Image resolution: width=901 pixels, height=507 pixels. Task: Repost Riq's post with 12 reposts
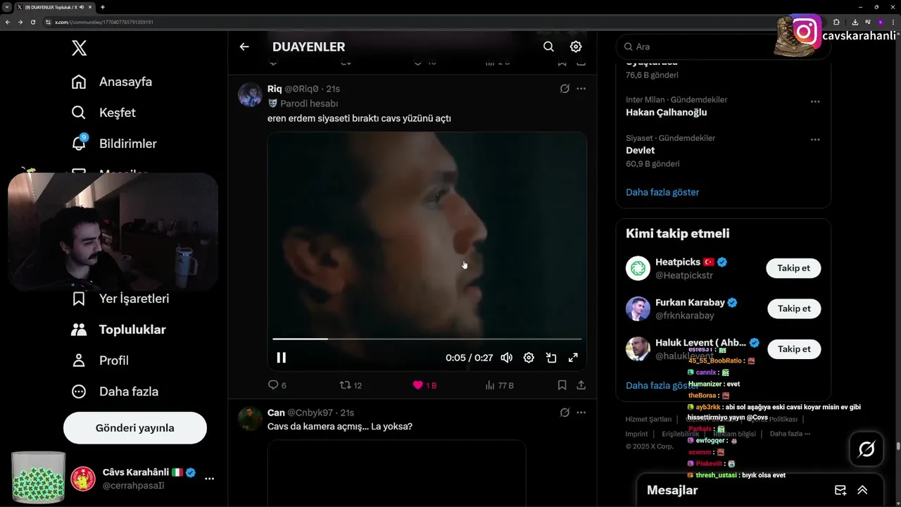click(351, 385)
